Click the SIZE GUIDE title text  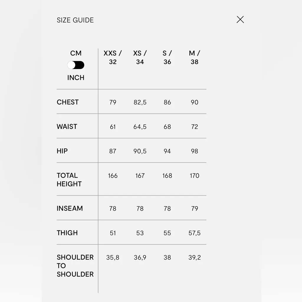[x=75, y=20]
